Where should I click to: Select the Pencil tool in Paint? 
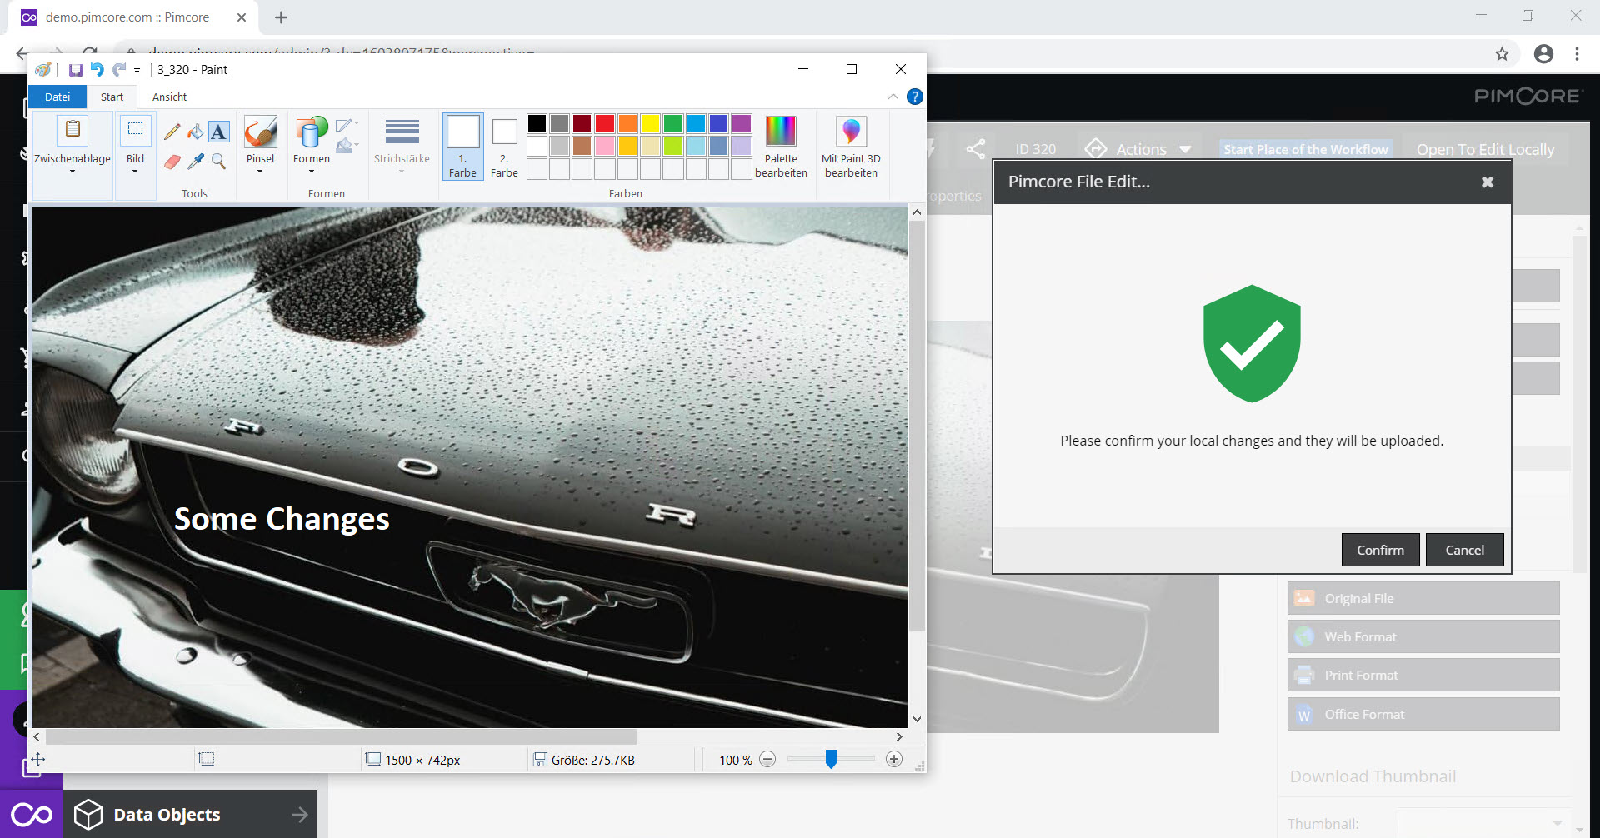pos(172,132)
